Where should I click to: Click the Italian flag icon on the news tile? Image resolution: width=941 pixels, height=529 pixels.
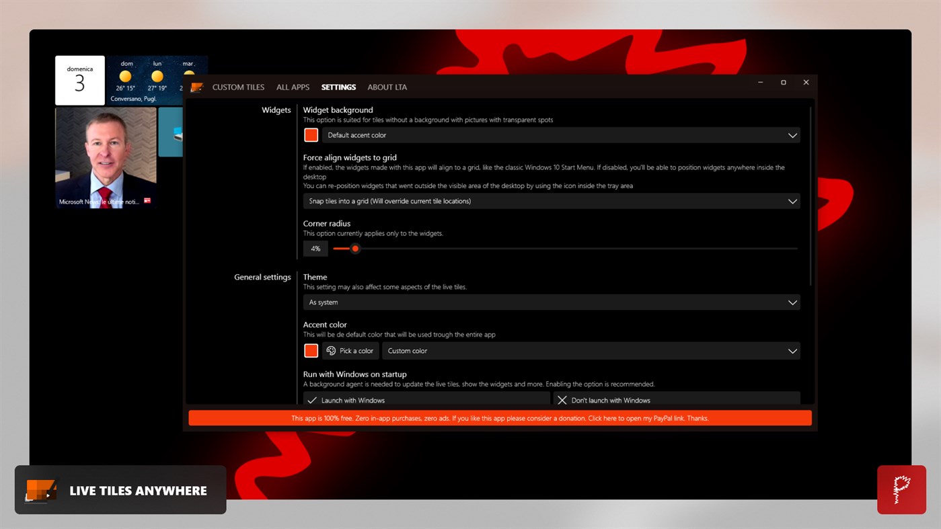147,200
